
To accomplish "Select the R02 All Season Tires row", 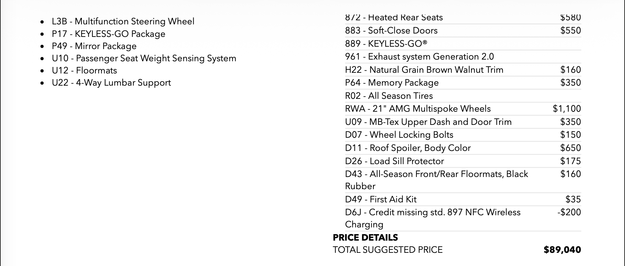I will coord(463,96).
